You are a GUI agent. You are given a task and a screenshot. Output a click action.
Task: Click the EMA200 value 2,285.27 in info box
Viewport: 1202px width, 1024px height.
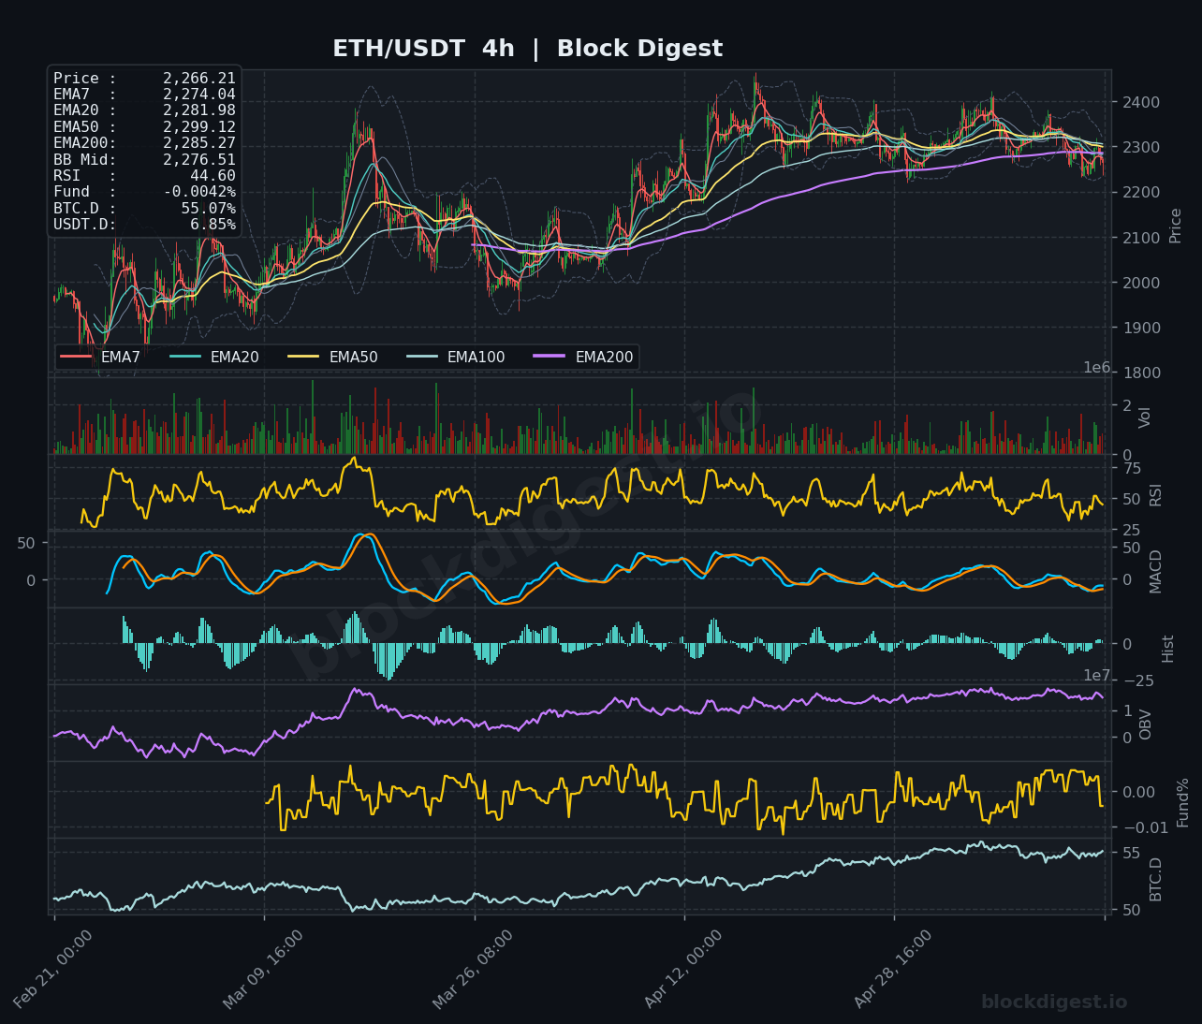[199, 143]
